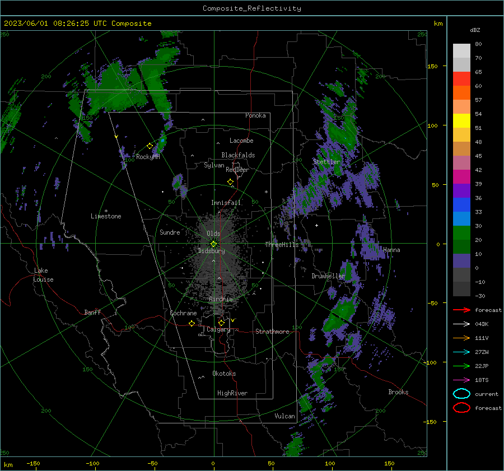Click yellow diamond marker beside RockyMH
This screenshot has height=471, width=504.
[150, 146]
